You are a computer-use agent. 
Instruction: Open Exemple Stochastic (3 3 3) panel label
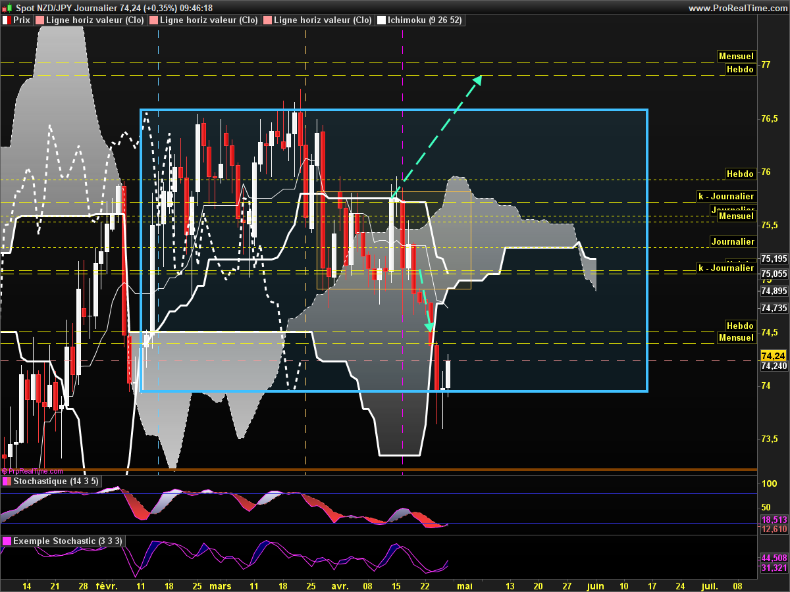click(67, 541)
